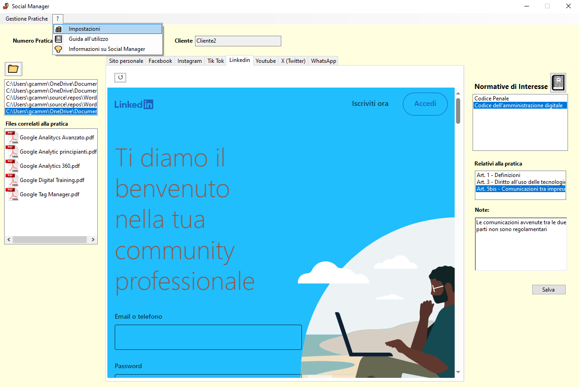
Task: Close the question mark help menu
Action: 57,19
